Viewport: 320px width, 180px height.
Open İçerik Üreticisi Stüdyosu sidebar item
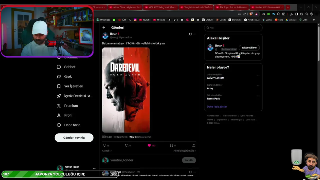pos(75,96)
